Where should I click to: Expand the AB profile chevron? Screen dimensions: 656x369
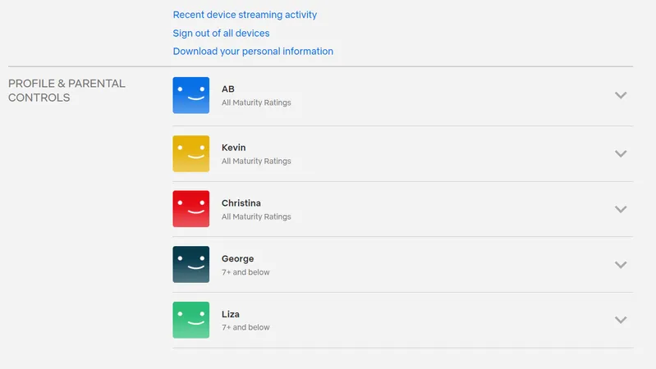[x=621, y=95]
